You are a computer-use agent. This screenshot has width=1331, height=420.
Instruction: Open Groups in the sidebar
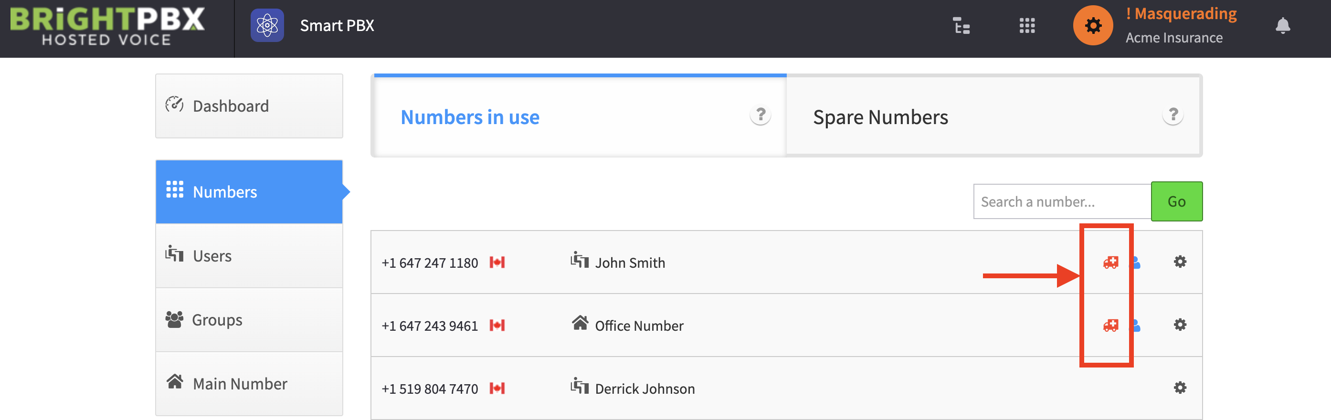[249, 320]
